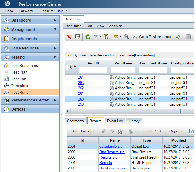Click the Testing module icon

[x=6, y=57]
